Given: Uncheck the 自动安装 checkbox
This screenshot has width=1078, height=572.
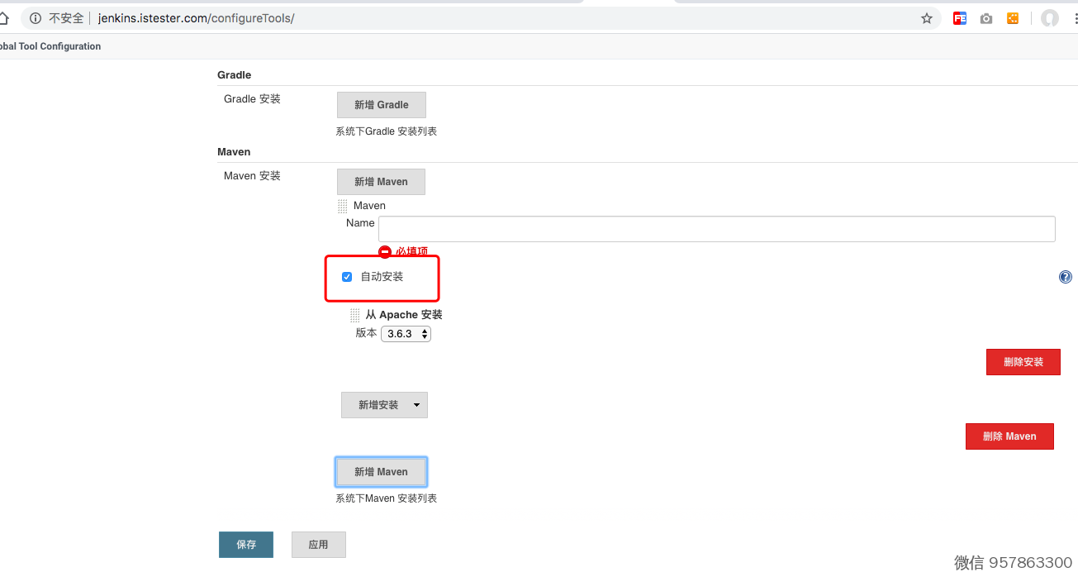Looking at the screenshot, I should [347, 277].
